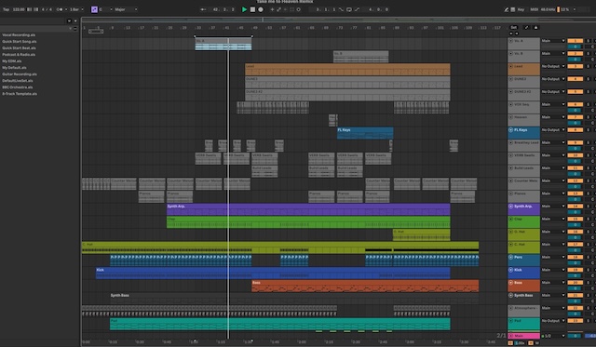This screenshot has height=347, width=596.
Task: Unfold the Synth Arp. track
Action: (x=511, y=207)
